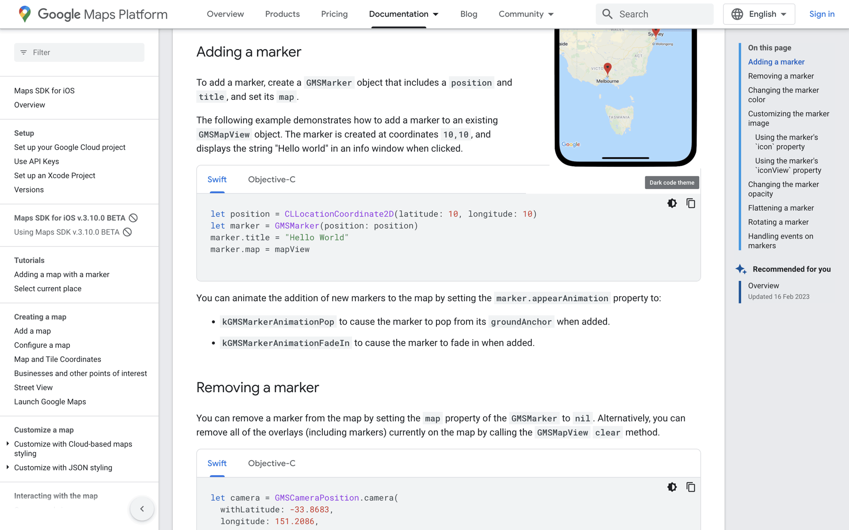Expand Customize with JSON styling
The image size is (849, 530).
tap(8, 467)
